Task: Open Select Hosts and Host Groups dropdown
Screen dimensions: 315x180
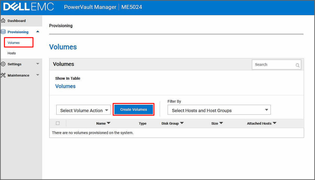Action: [219, 110]
